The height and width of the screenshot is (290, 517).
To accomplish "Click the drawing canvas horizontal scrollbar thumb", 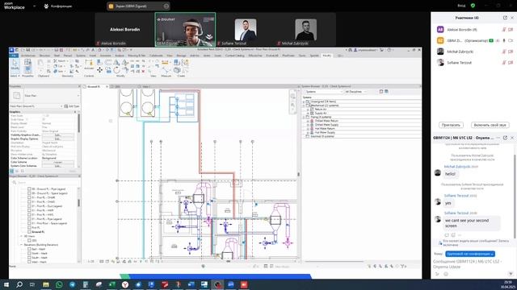I will coord(228,261).
